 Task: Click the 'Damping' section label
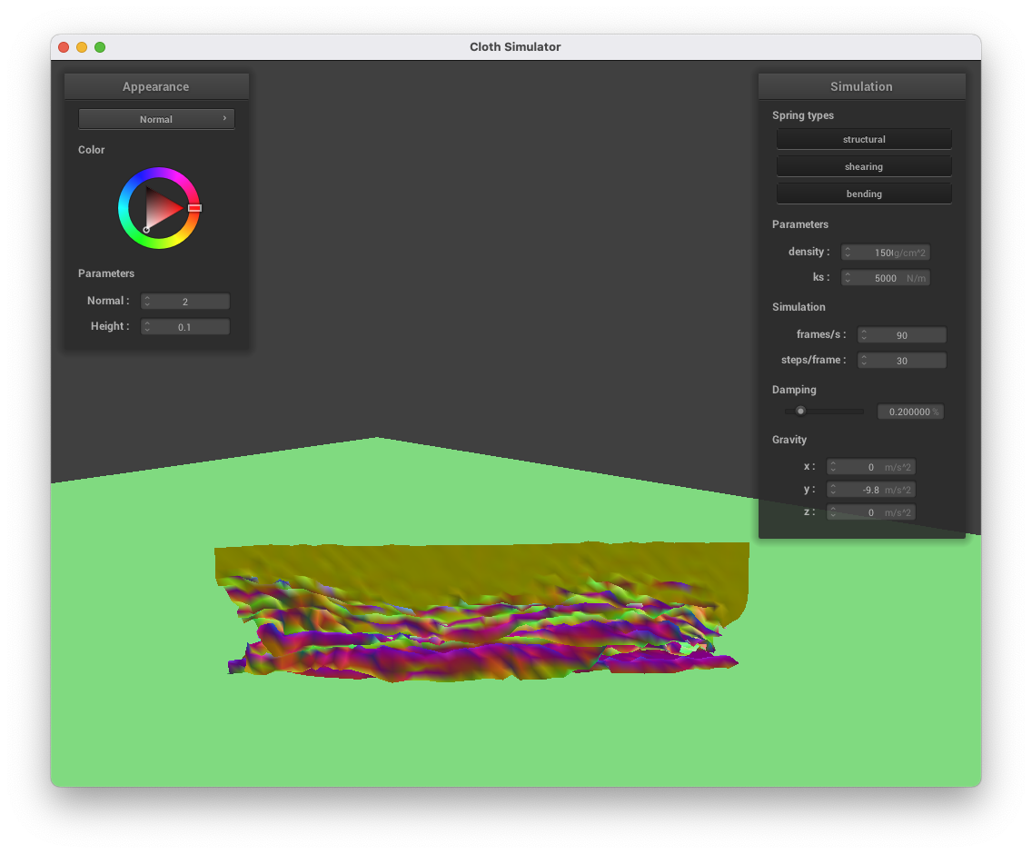coord(794,390)
